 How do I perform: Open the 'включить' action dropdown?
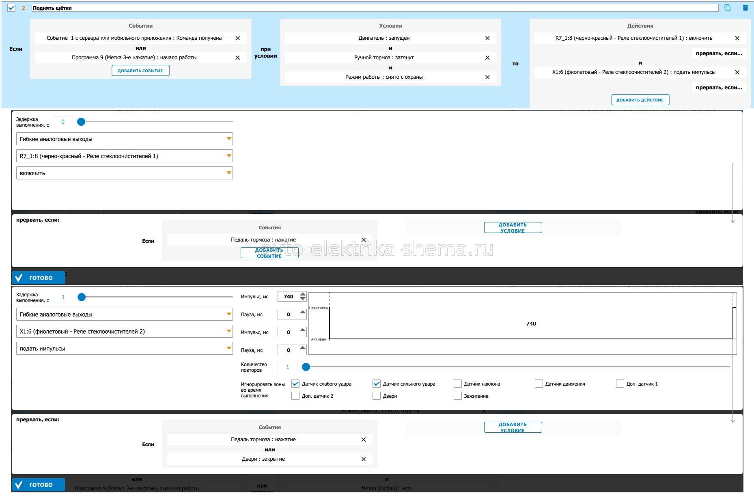pyautogui.click(x=124, y=173)
